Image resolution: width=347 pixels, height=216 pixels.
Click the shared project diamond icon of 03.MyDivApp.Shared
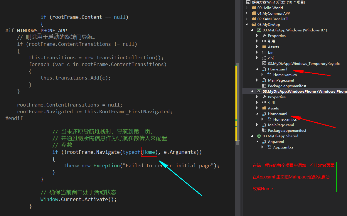tap(259, 136)
